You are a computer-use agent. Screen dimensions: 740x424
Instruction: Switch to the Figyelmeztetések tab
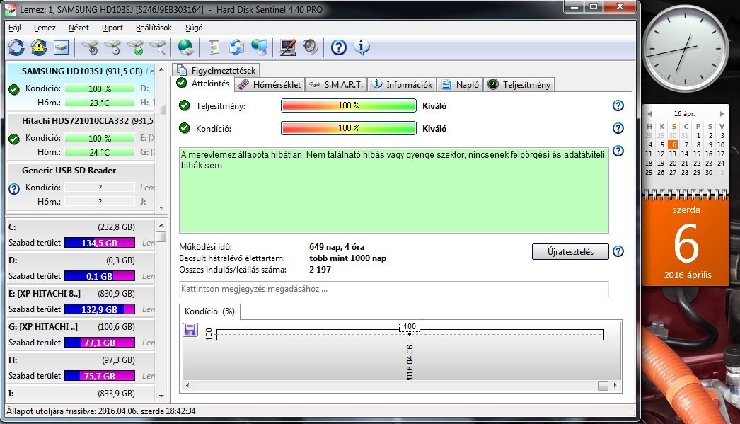point(216,70)
